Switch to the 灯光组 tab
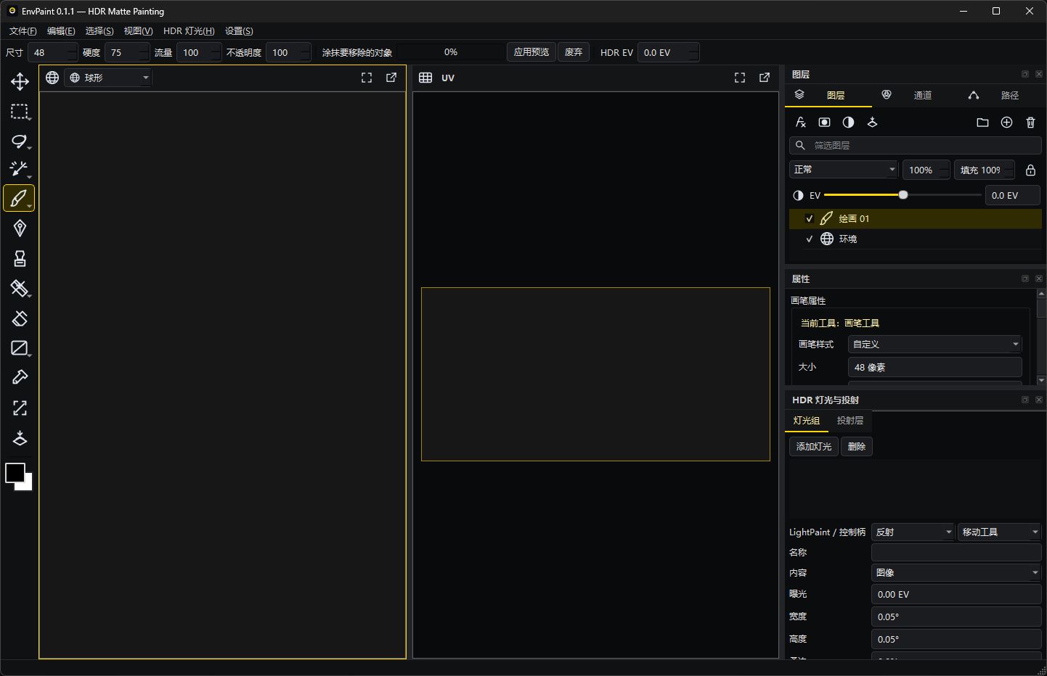The height and width of the screenshot is (676, 1047). tap(807, 421)
